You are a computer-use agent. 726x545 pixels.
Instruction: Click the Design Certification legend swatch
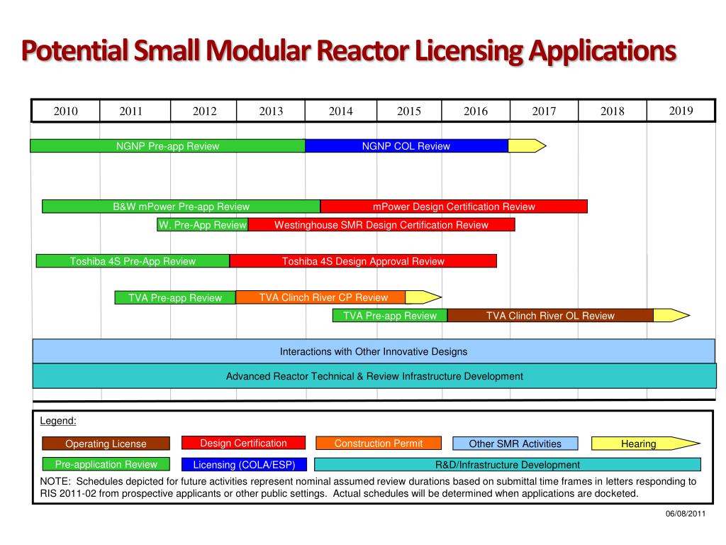point(244,443)
